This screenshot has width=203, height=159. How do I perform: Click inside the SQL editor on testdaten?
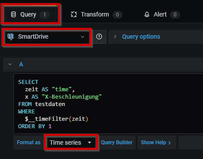point(50,104)
